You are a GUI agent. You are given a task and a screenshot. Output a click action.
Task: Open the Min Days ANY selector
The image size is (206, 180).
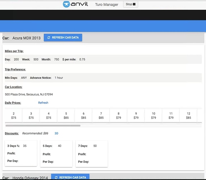pos(24,78)
